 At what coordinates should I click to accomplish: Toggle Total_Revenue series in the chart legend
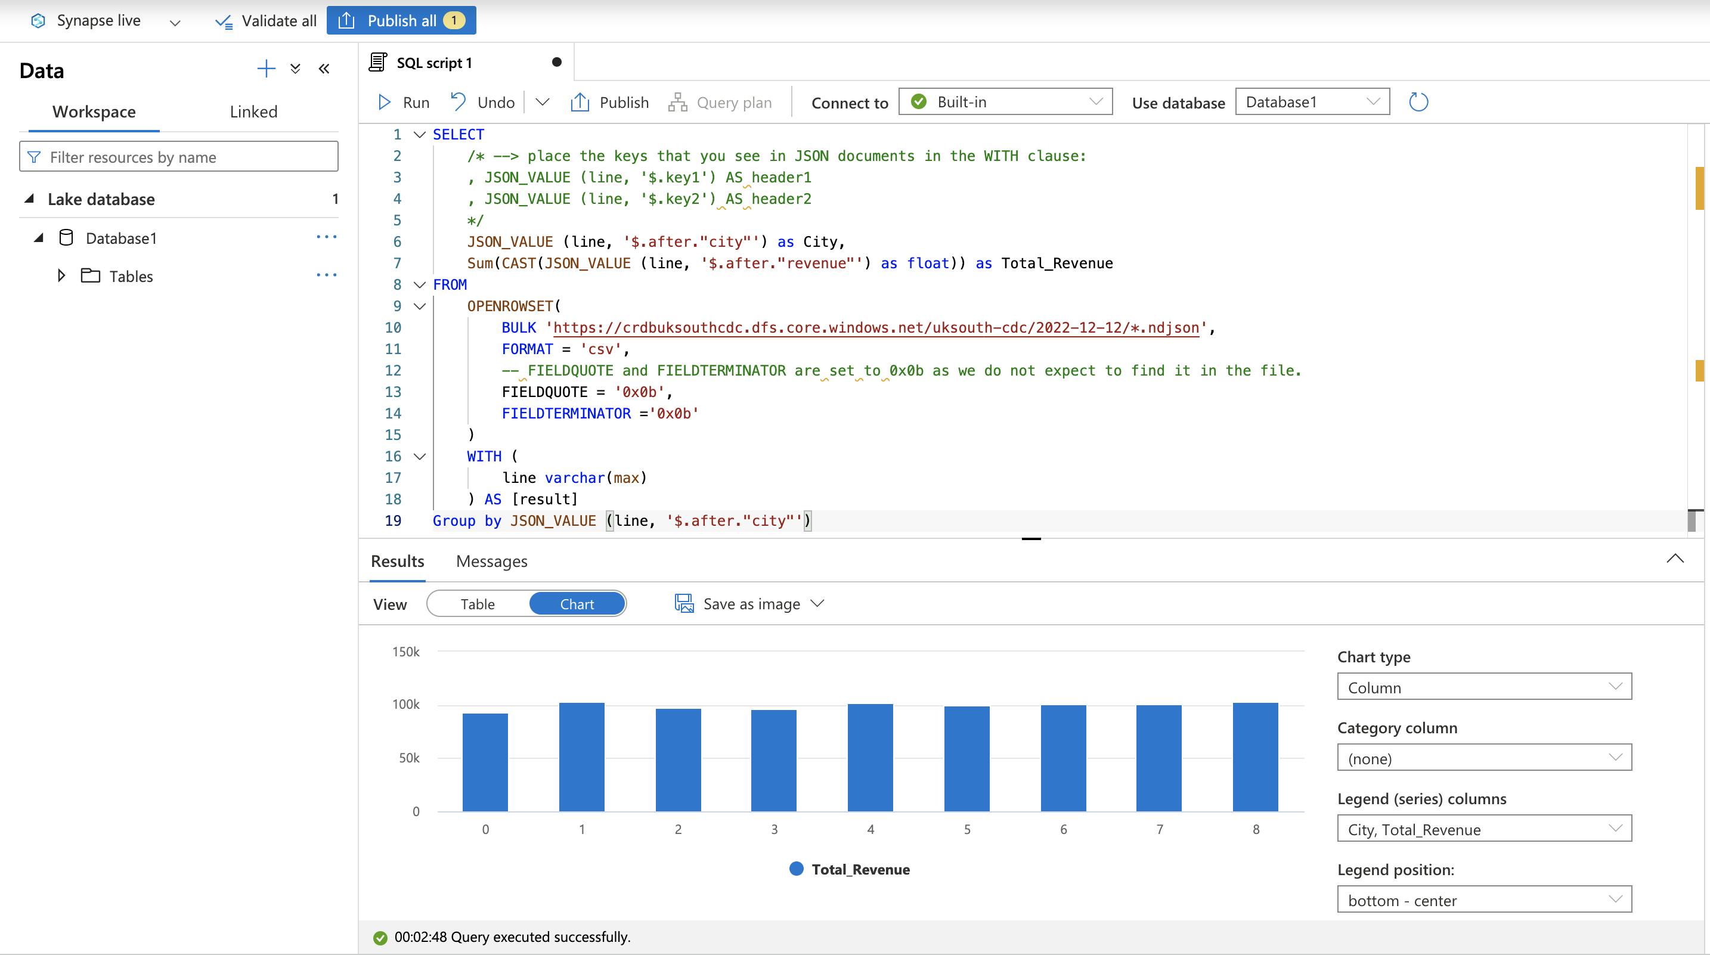click(x=849, y=869)
